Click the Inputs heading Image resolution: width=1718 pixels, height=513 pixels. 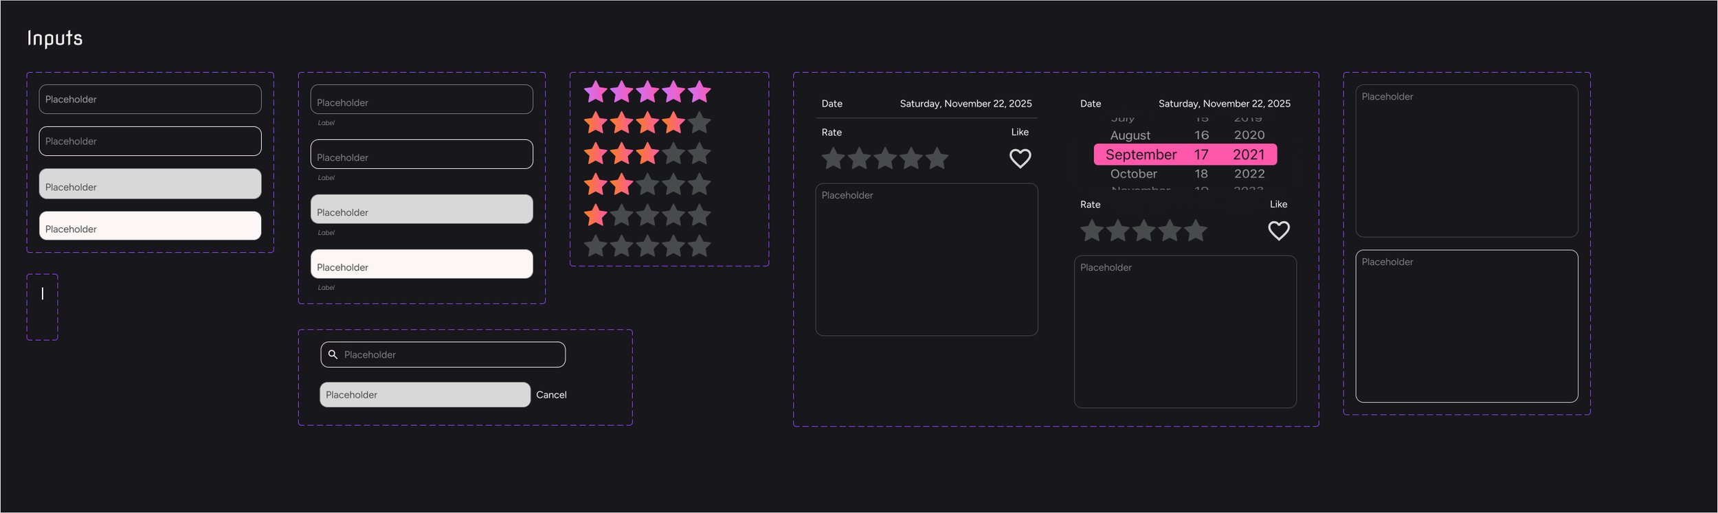(x=55, y=38)
